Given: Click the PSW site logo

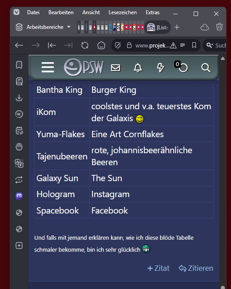Looking at the screenshot, I should point(84,67).
